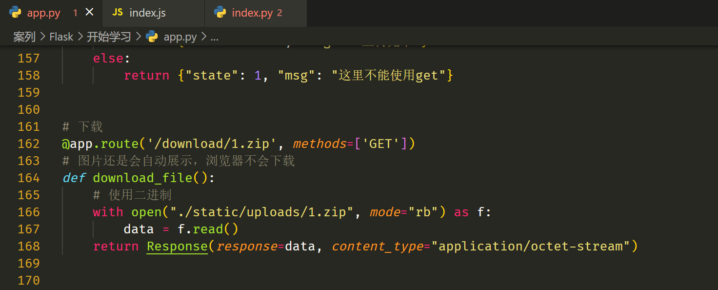Click line number 164
The image size is (718, 290).
point(28,178)
